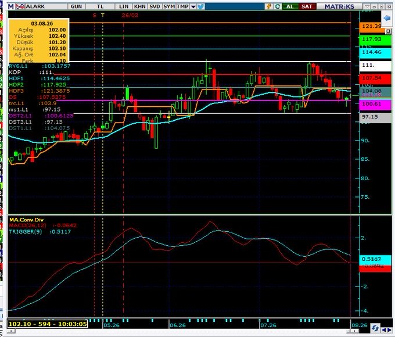
Task: Click the DS indicator label
Action: coord(13,97)
